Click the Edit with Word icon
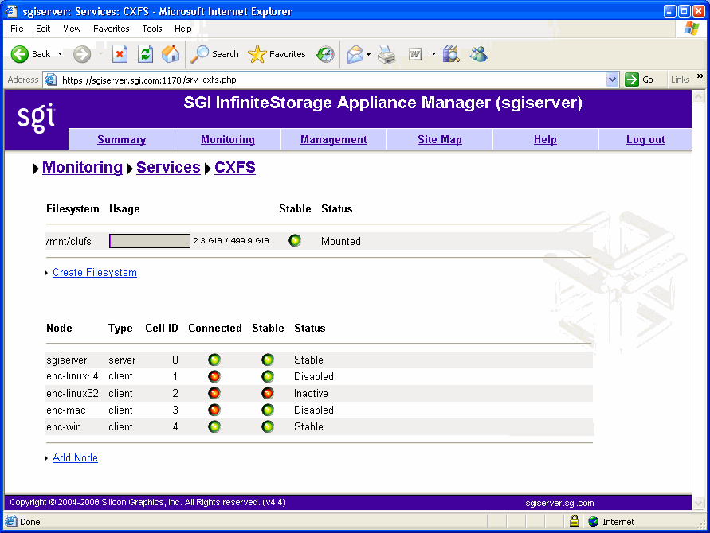 tap(415, 55)
